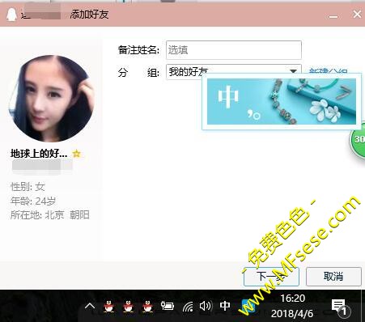
Task: Click the nickname 地球上的好...
Action: tap(39, 154)
